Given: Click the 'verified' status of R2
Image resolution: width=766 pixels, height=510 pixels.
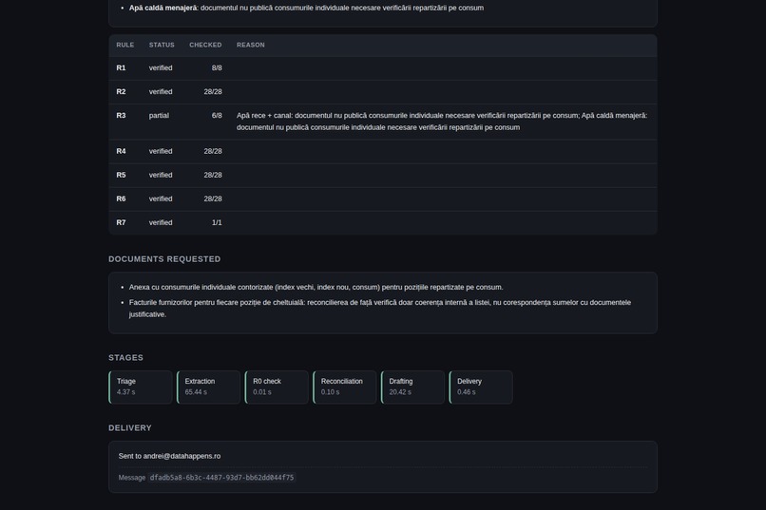Looking at the screenshot, I should pos(161,92).
